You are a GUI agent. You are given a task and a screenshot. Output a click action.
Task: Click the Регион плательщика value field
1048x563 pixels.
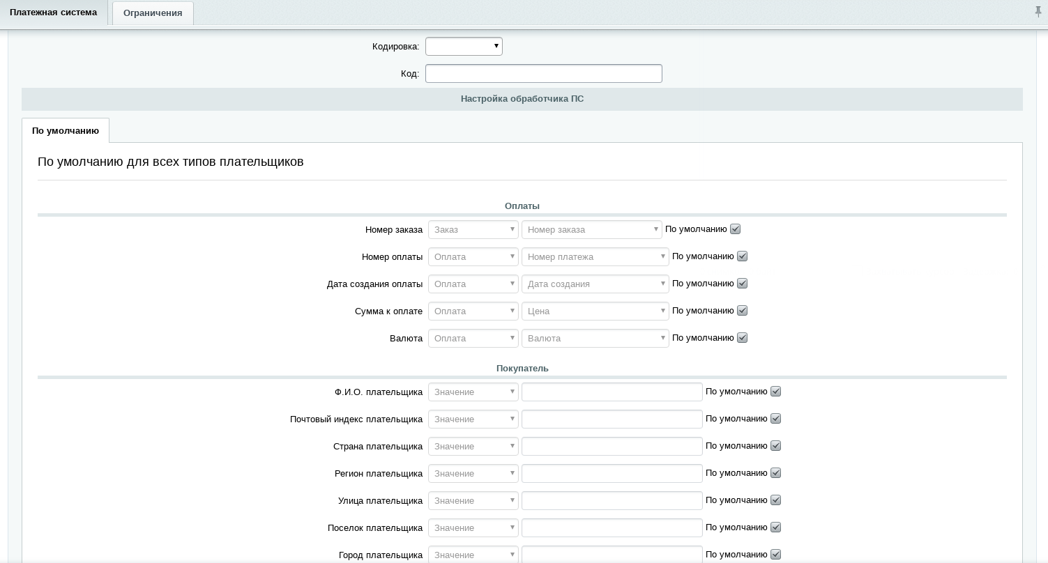coord(612,473)
